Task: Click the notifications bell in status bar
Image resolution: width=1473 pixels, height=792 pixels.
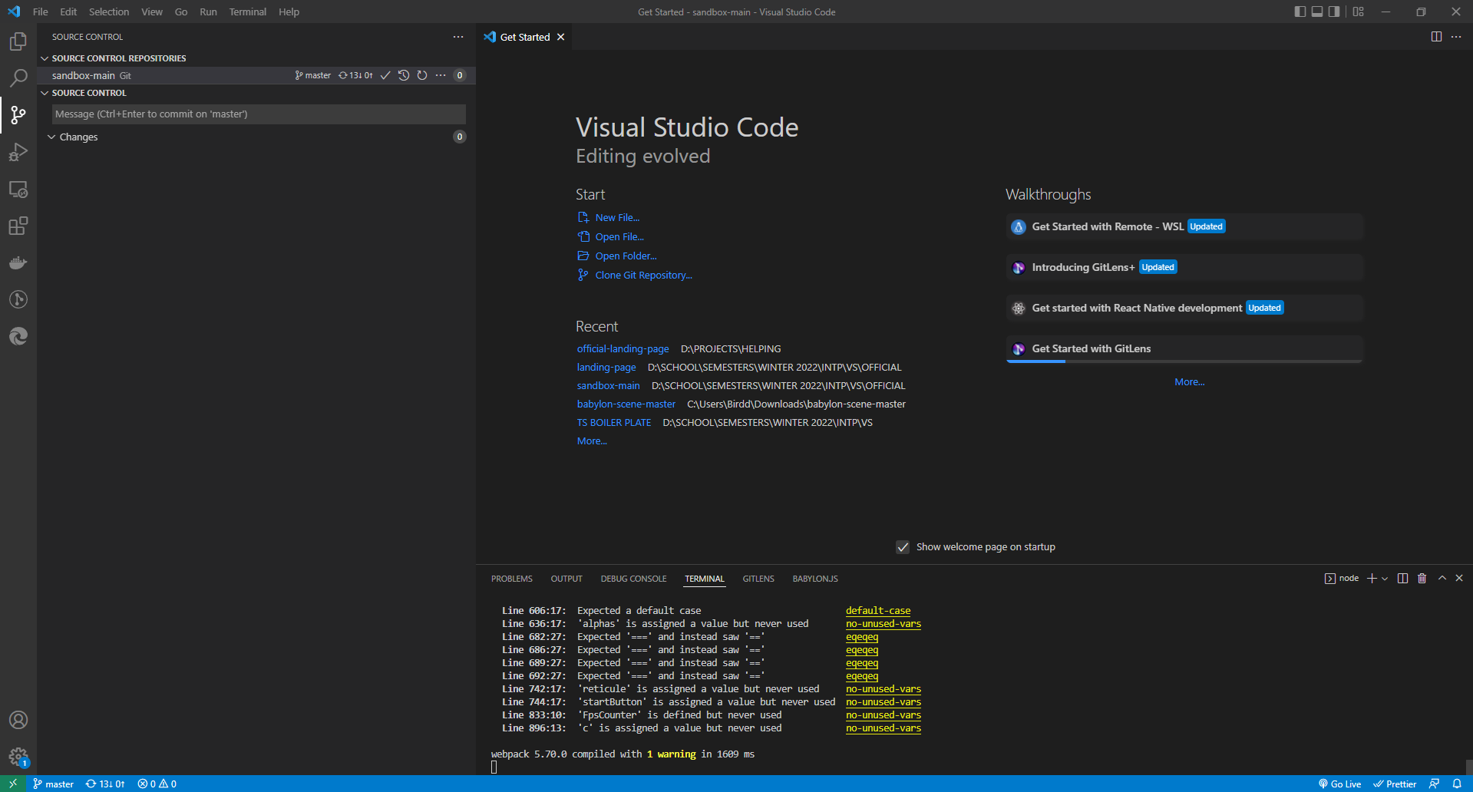Action: [1457, 784]
